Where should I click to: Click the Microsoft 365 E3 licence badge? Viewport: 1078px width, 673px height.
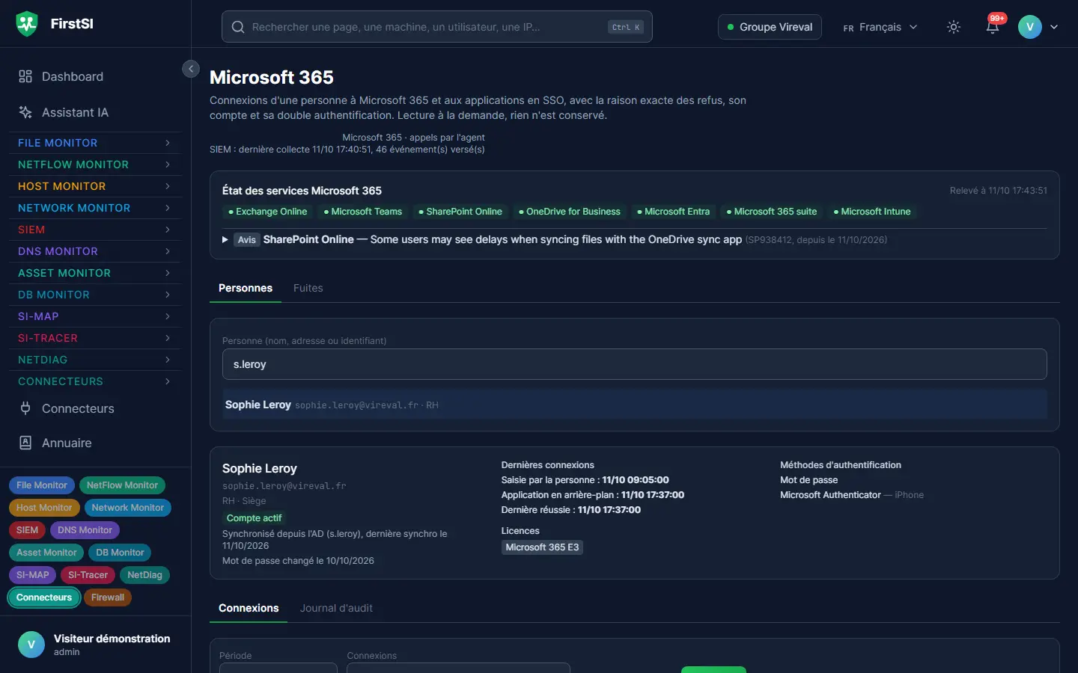542,547
